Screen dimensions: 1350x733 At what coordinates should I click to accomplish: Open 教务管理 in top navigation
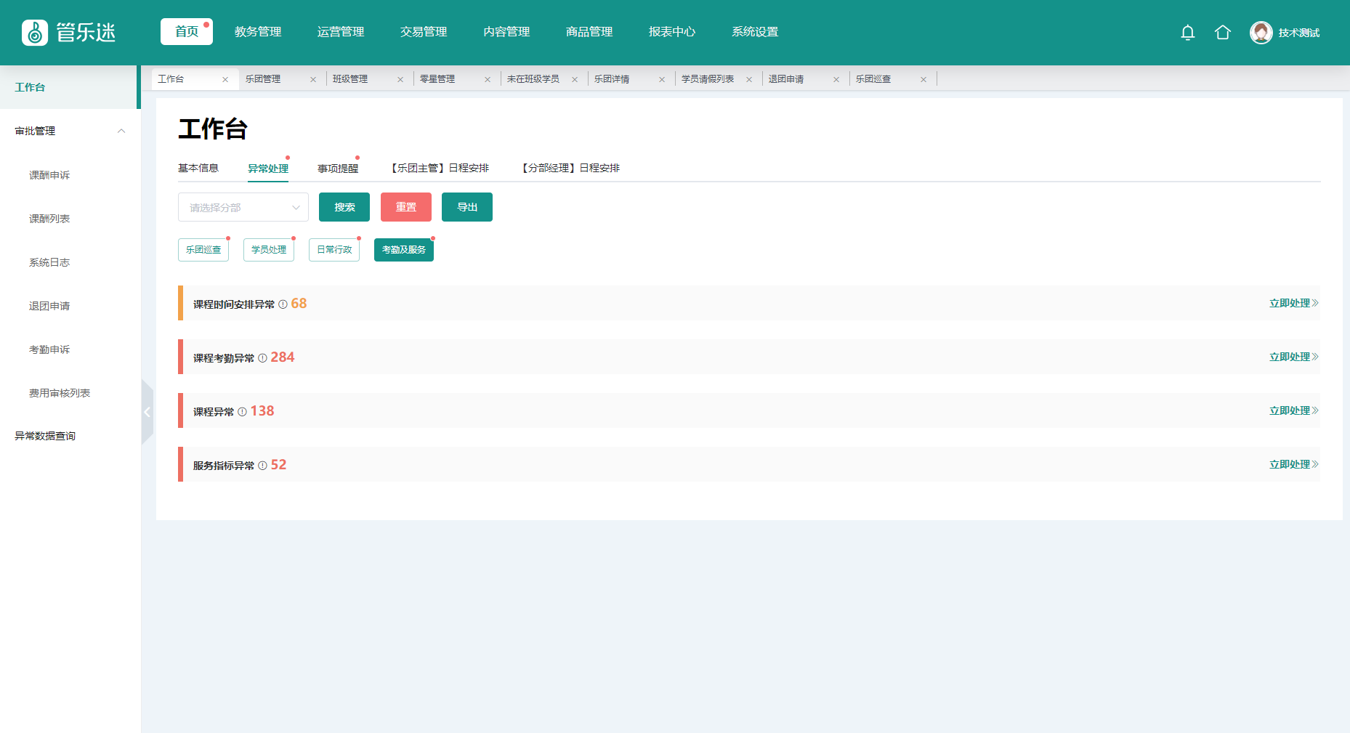pos(258,32)
